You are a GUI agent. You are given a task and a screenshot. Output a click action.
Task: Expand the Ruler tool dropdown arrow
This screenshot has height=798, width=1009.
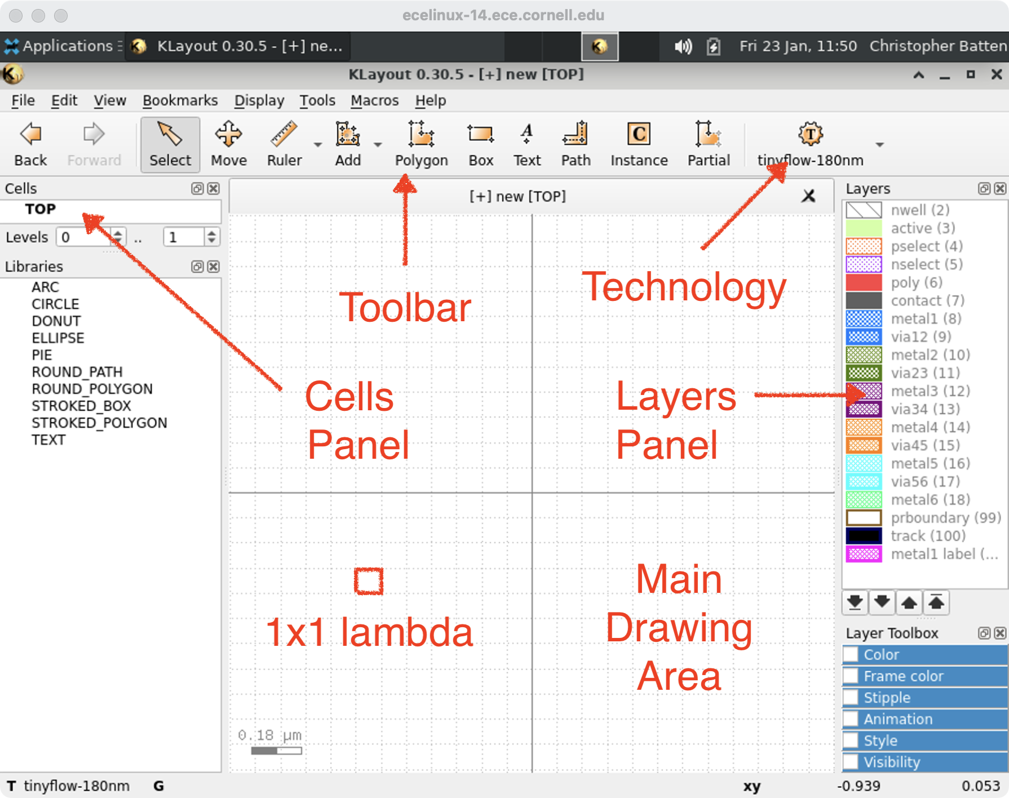318,145
